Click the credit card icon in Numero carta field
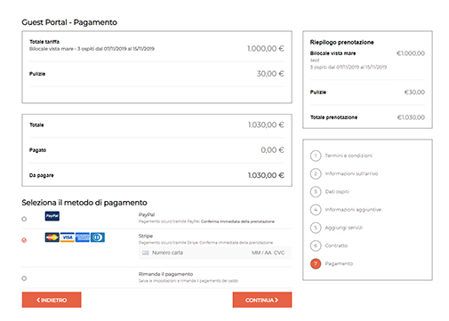Screen dimensions: 449x321 146,253
